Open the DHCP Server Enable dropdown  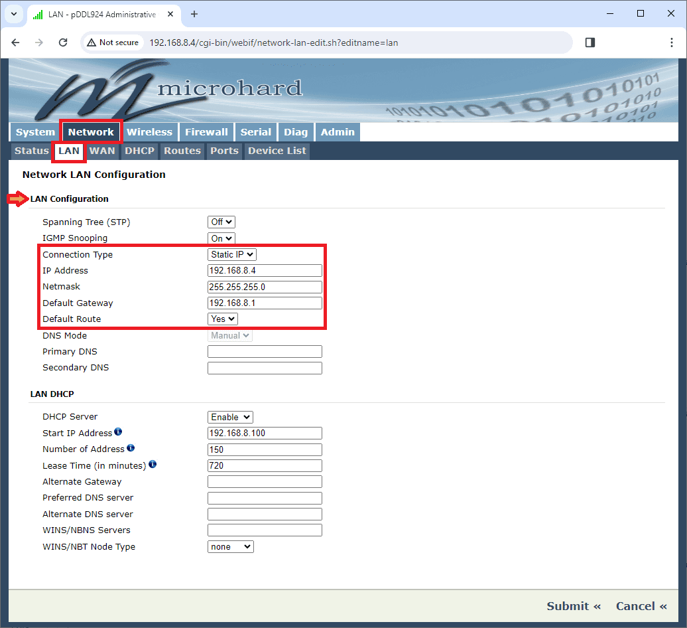pos(230,417)
